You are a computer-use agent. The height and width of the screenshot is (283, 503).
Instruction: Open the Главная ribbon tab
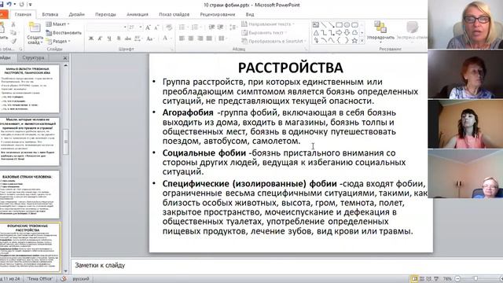click(23, 14)
